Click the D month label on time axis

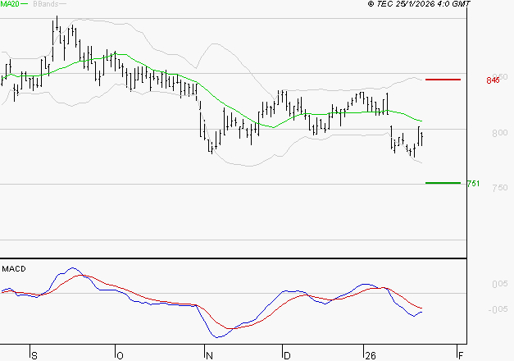287,356
